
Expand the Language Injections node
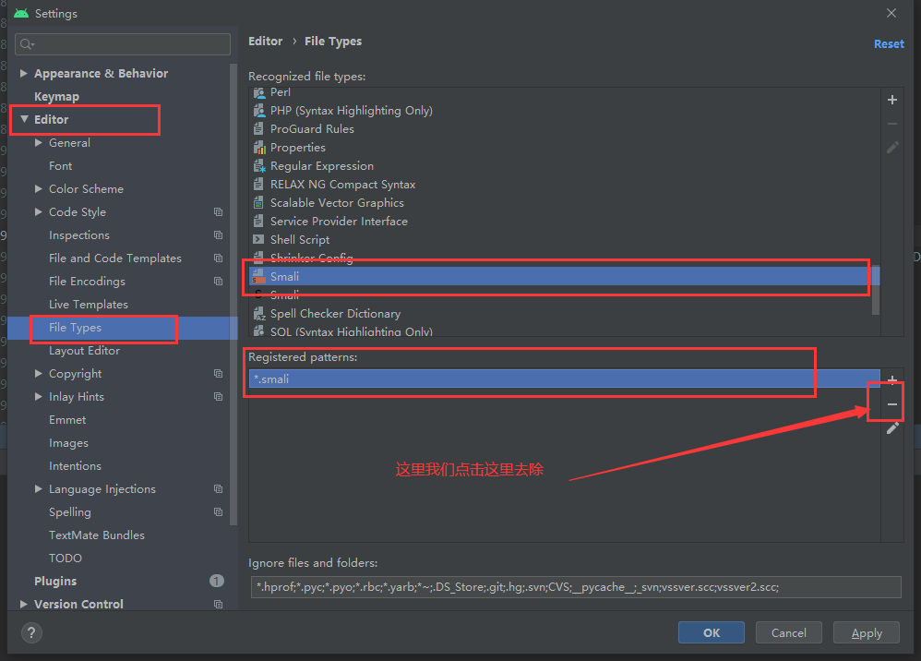point(39,489)
